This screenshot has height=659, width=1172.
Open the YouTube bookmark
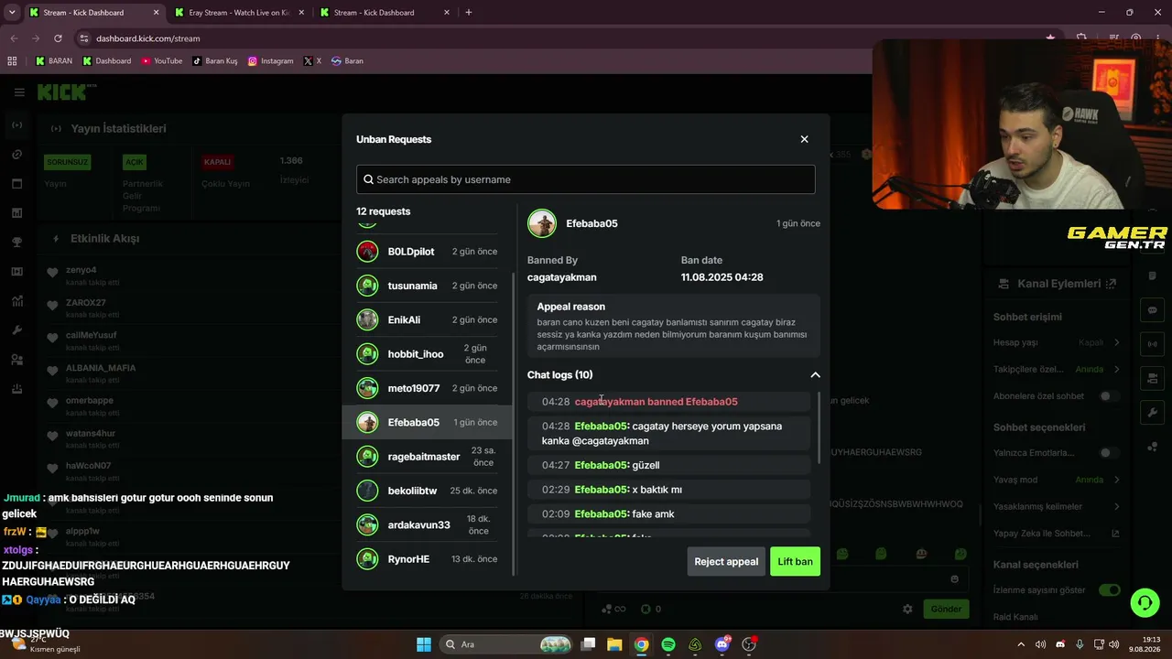tap(161, 61)
